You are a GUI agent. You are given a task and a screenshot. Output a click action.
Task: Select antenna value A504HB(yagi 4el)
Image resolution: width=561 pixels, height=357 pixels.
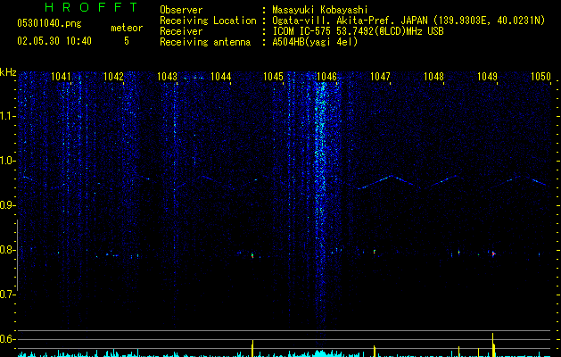(315, 42)
